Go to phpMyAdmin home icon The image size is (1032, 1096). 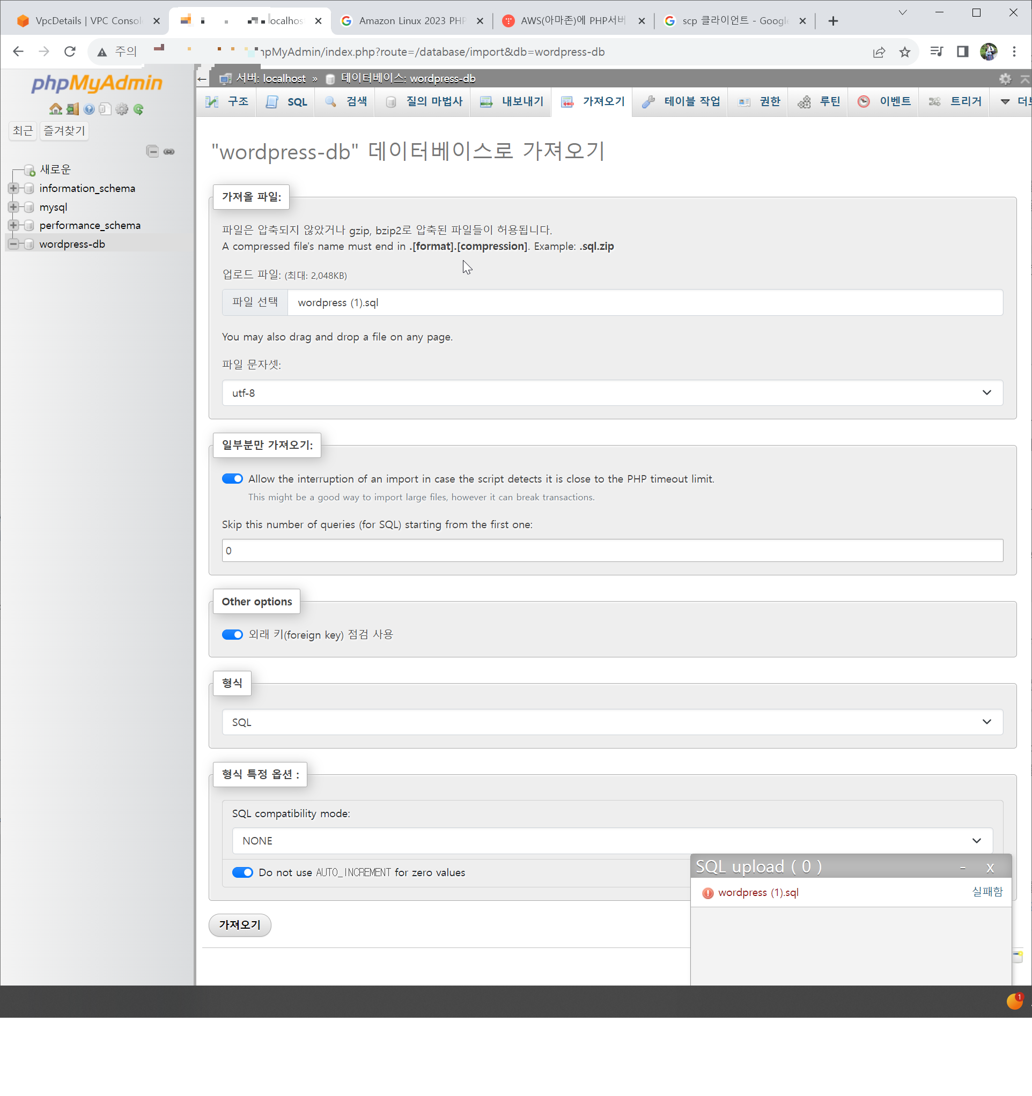(55, 109)
